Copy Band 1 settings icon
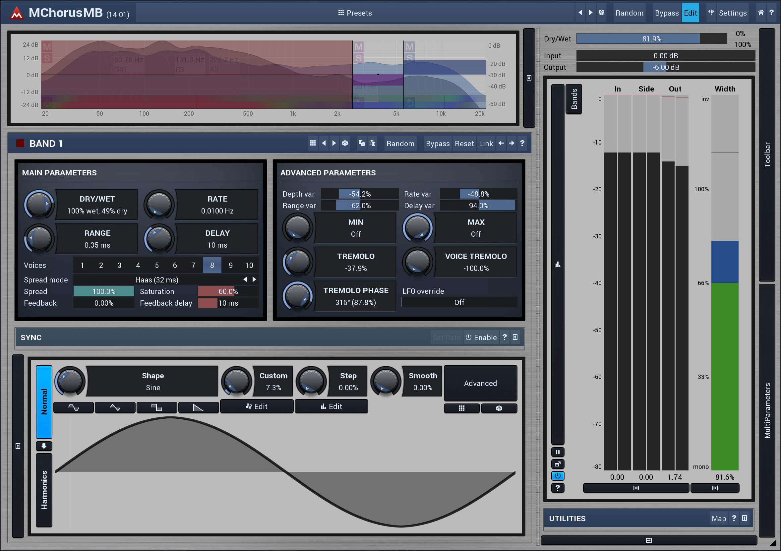This screenshot has height=551, width=781. [362, 143]
